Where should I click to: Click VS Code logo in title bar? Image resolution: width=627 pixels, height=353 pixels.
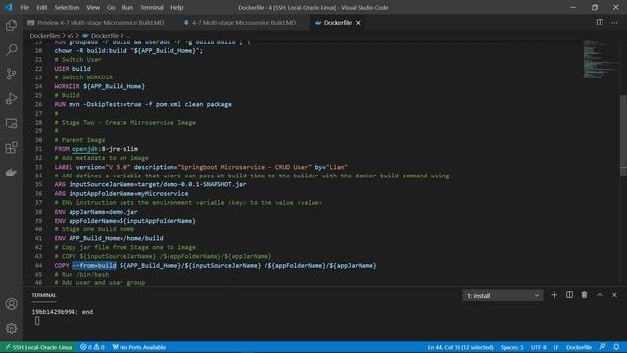coord(9,7)
